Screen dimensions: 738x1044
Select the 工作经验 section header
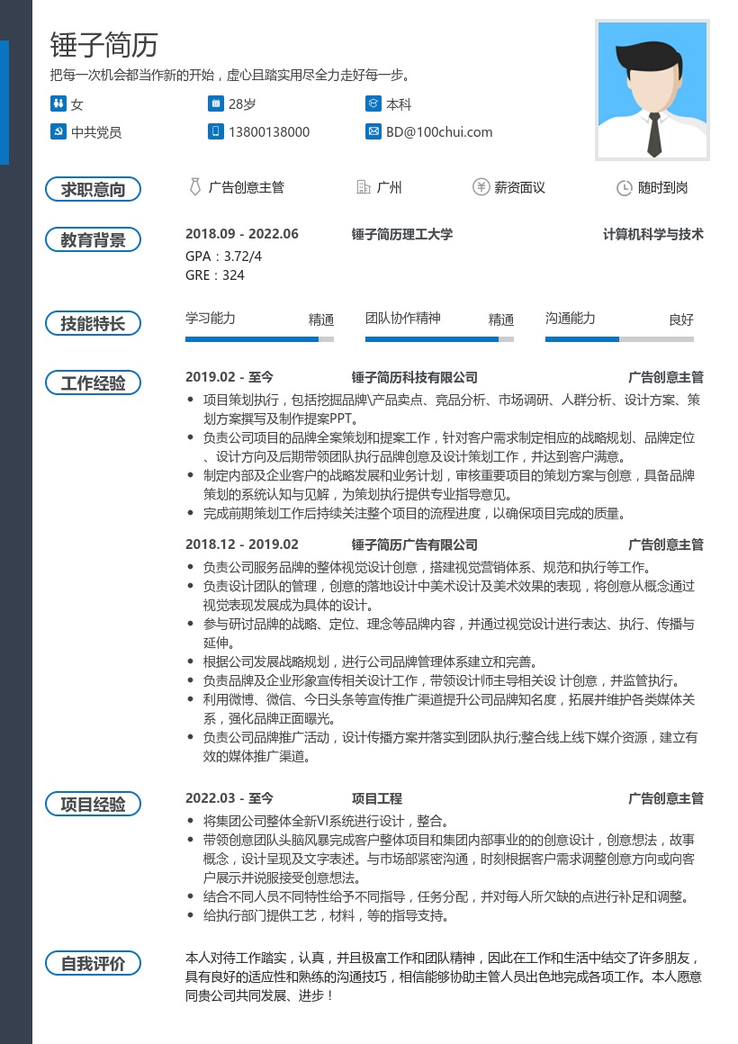(93, 382)
